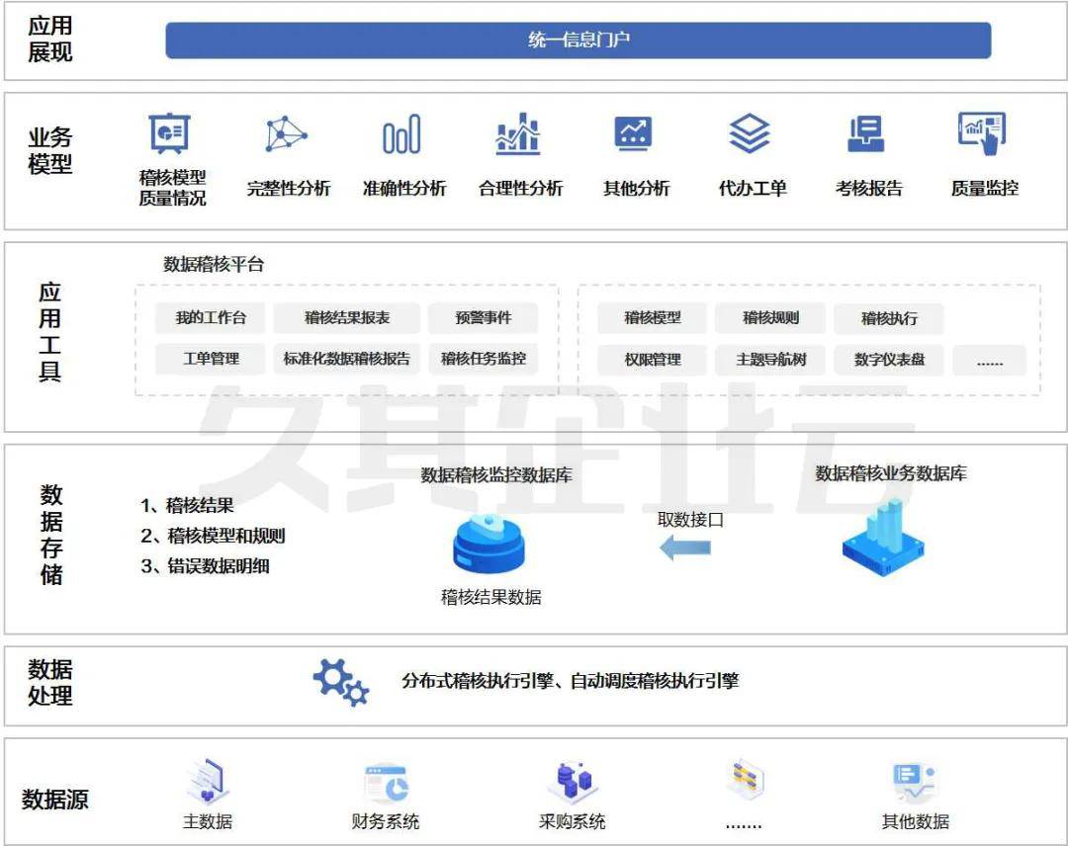Select the 应用工具 layer label
The width and height of the screenshot is (1068, 846).
pos(49,332)
